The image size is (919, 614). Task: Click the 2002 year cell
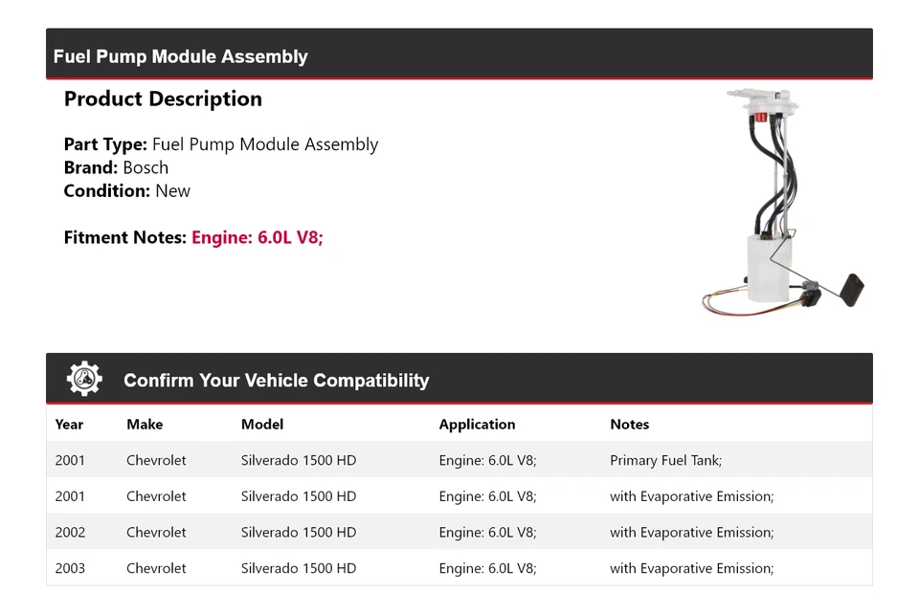tap(70, 533)
